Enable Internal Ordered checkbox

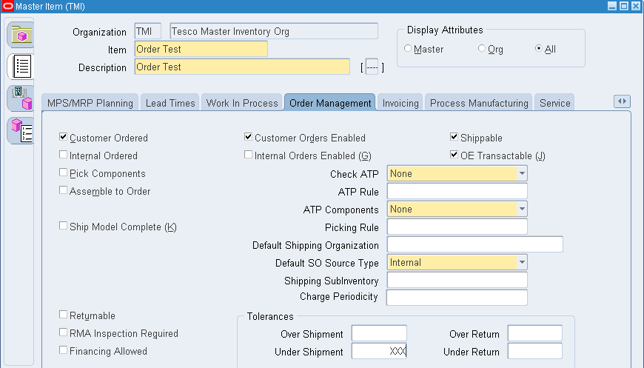tap(63, 155)
